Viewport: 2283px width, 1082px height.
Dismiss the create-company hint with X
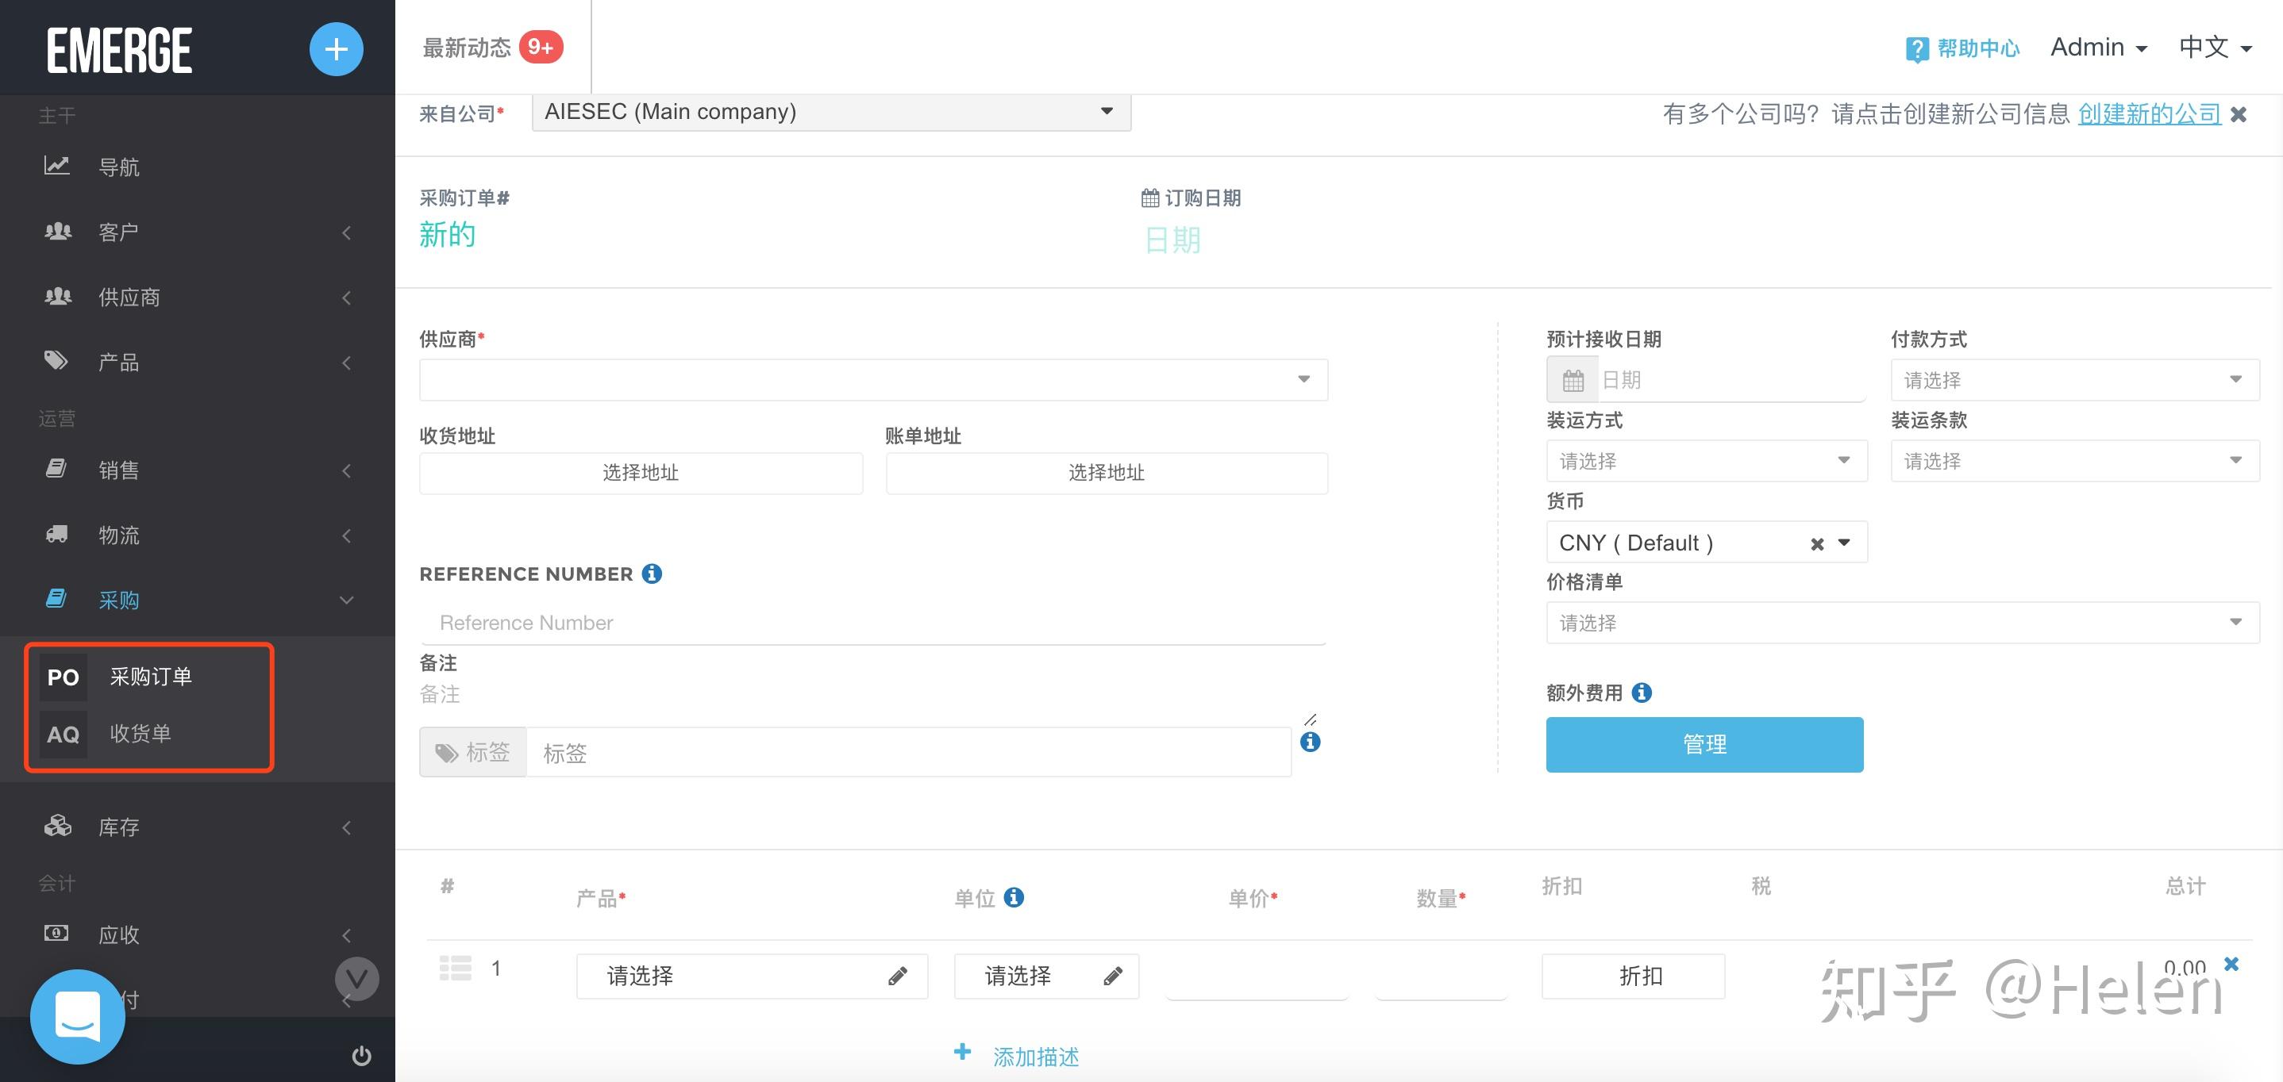[2238, 114]
